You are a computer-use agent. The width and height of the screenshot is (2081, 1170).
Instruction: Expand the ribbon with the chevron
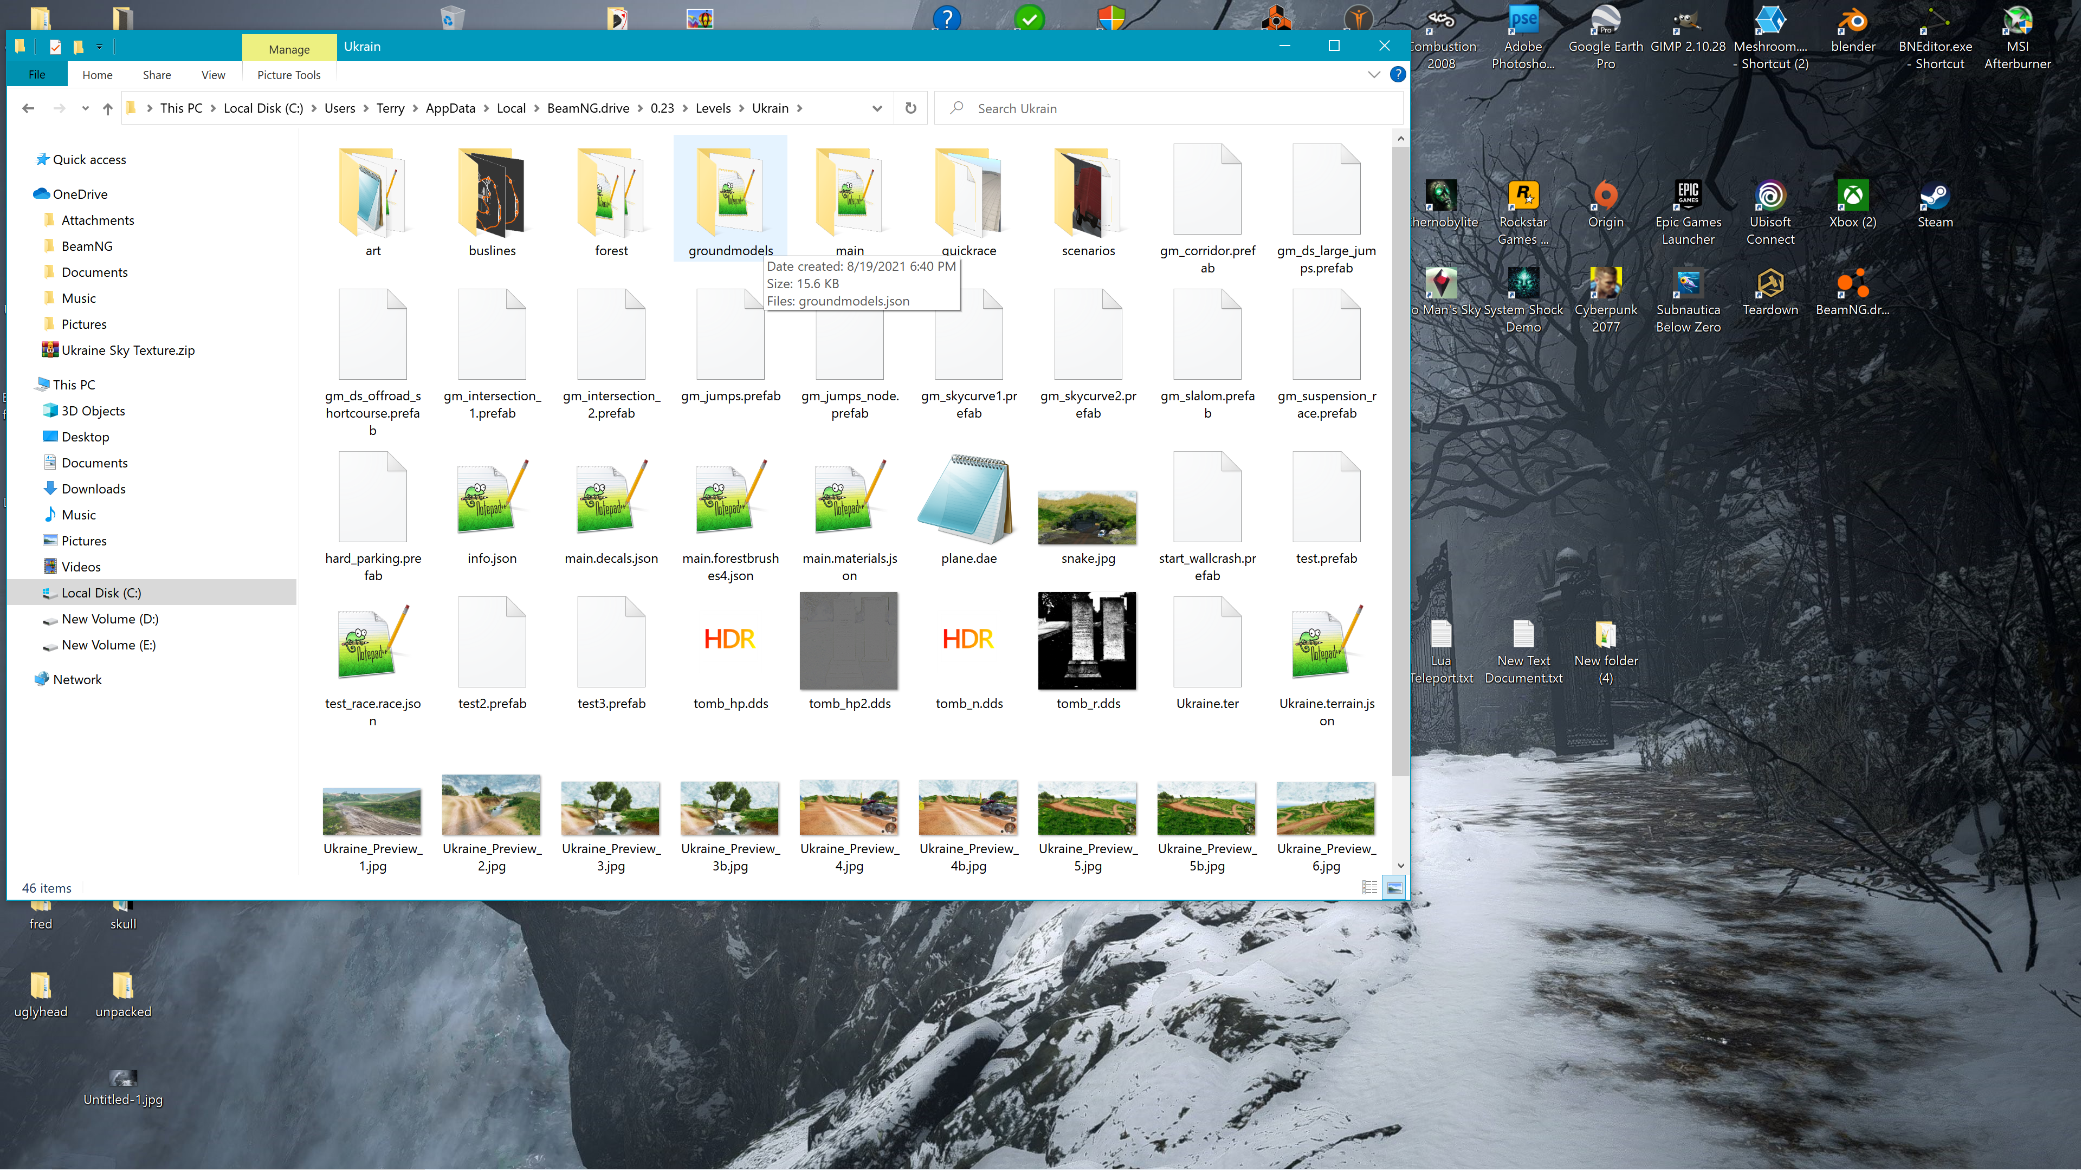[x=1373, y=74]
